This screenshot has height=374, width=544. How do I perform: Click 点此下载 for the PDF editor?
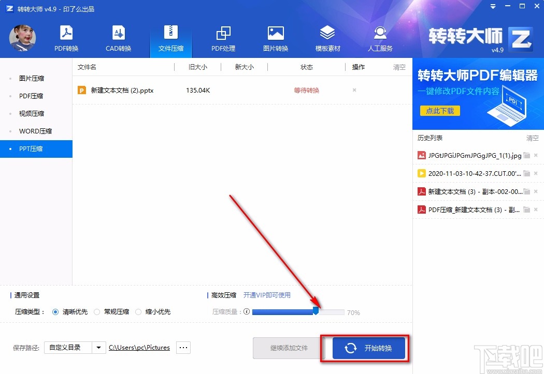439,110
